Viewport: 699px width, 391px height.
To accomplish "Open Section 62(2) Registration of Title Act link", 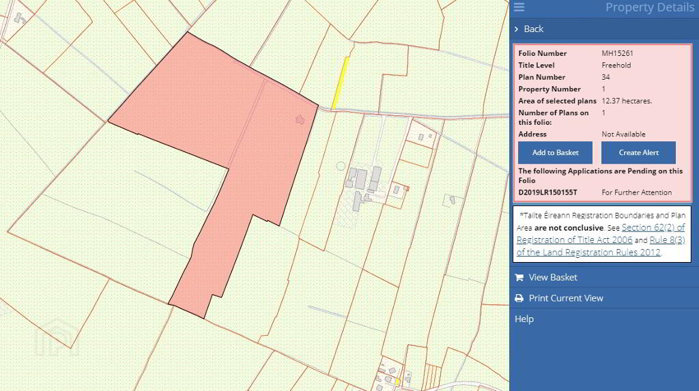I will (x=653, y=228).
